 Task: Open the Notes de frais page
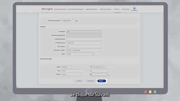click(x=126, y=9)
